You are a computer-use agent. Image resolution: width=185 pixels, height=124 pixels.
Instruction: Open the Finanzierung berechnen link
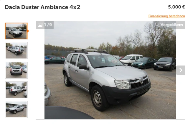coord(167,16)
